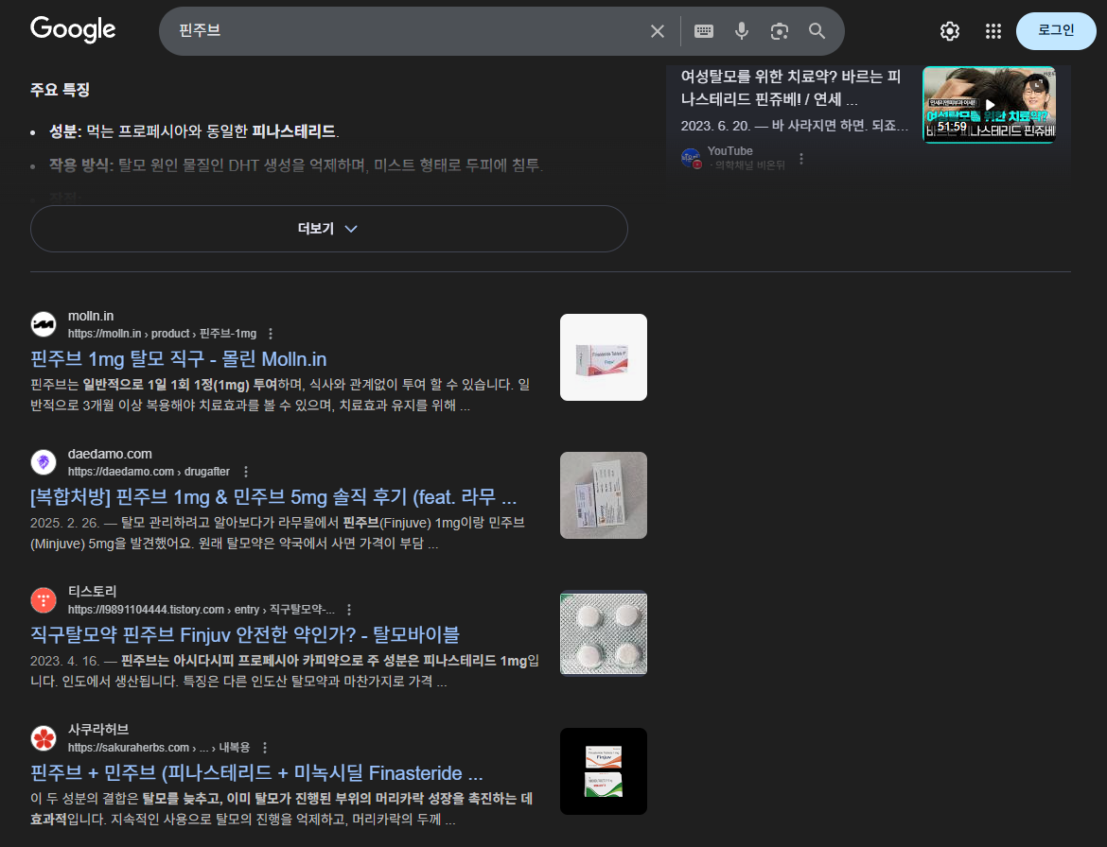1107x847 pixels.
Task: Open YouTube video title 여성탈모를 위한 치료약
Action: click(x=791, y=88)
